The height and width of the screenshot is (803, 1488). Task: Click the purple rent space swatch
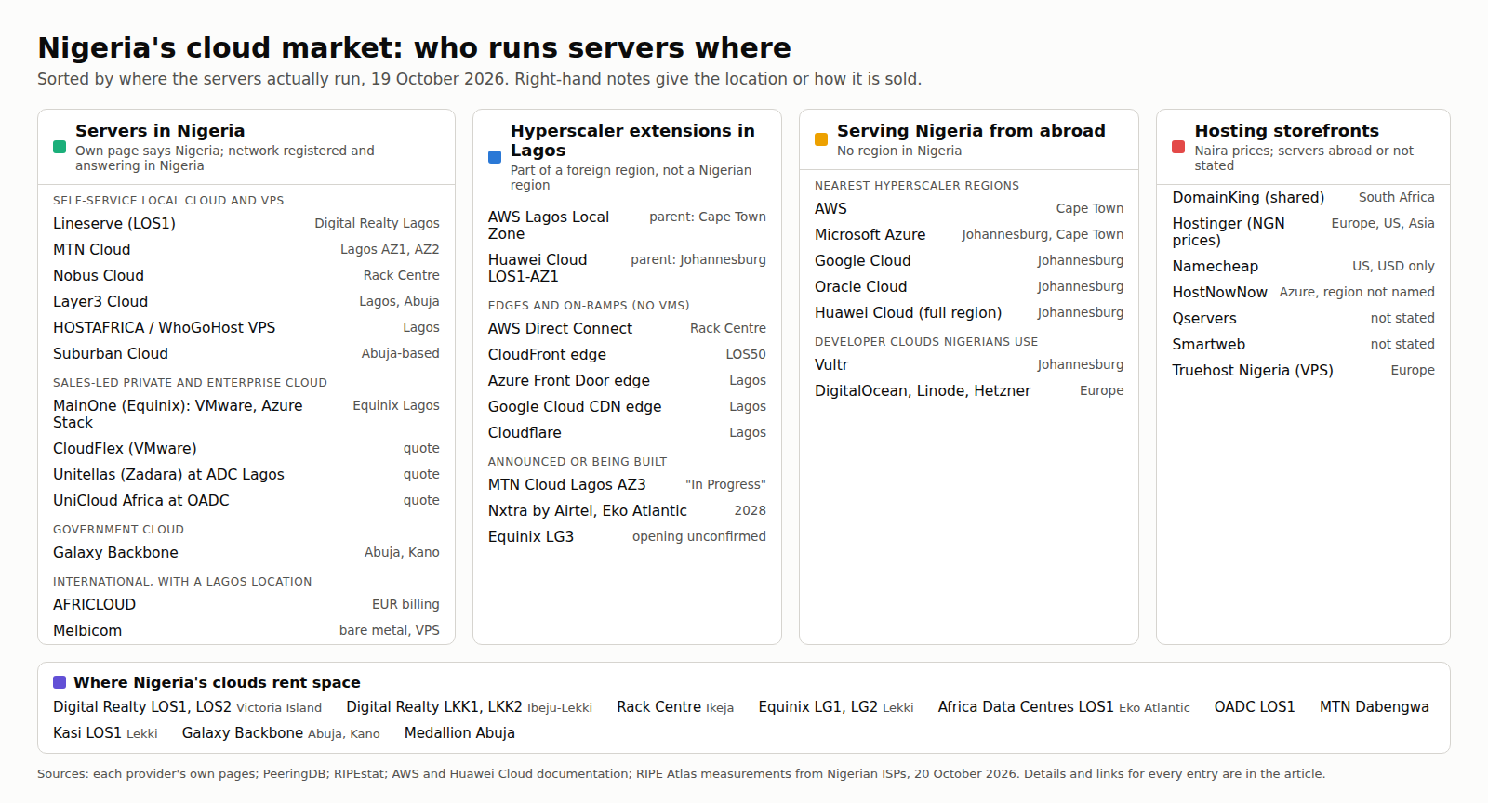(x=60, y=682)
